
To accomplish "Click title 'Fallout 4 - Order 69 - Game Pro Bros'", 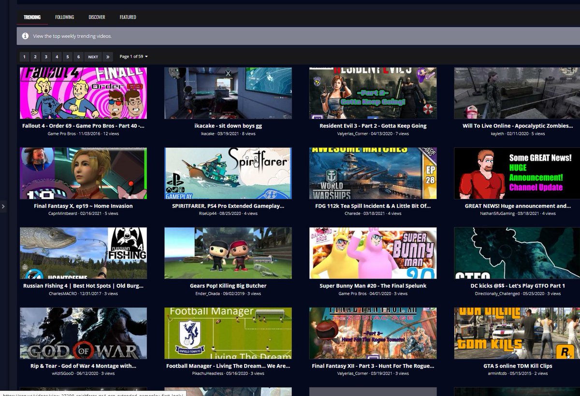I will [x=83, y=126].
